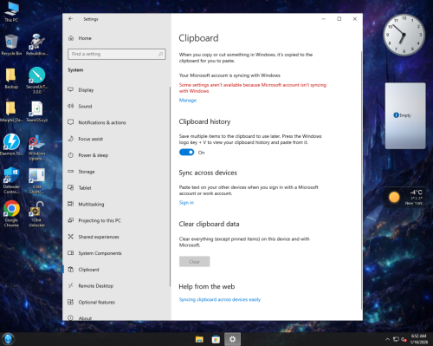Click the Manage link
The image size is (433, 346).
(188, 100)
